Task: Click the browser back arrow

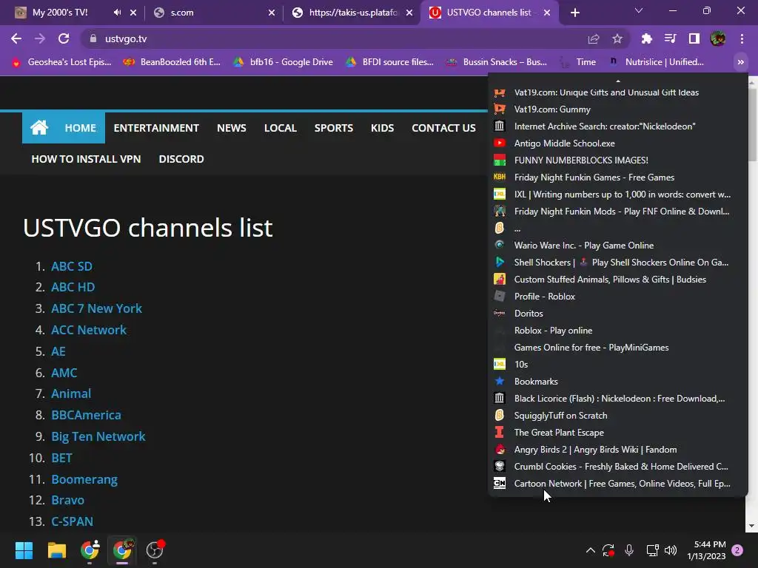Action: pyautogui.click(x=16, y=38)
